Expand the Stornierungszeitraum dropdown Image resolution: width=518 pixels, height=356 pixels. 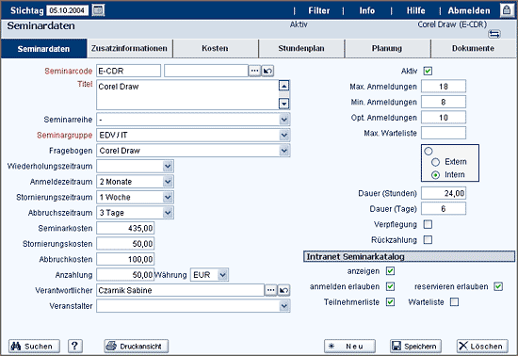coord(168,197)
